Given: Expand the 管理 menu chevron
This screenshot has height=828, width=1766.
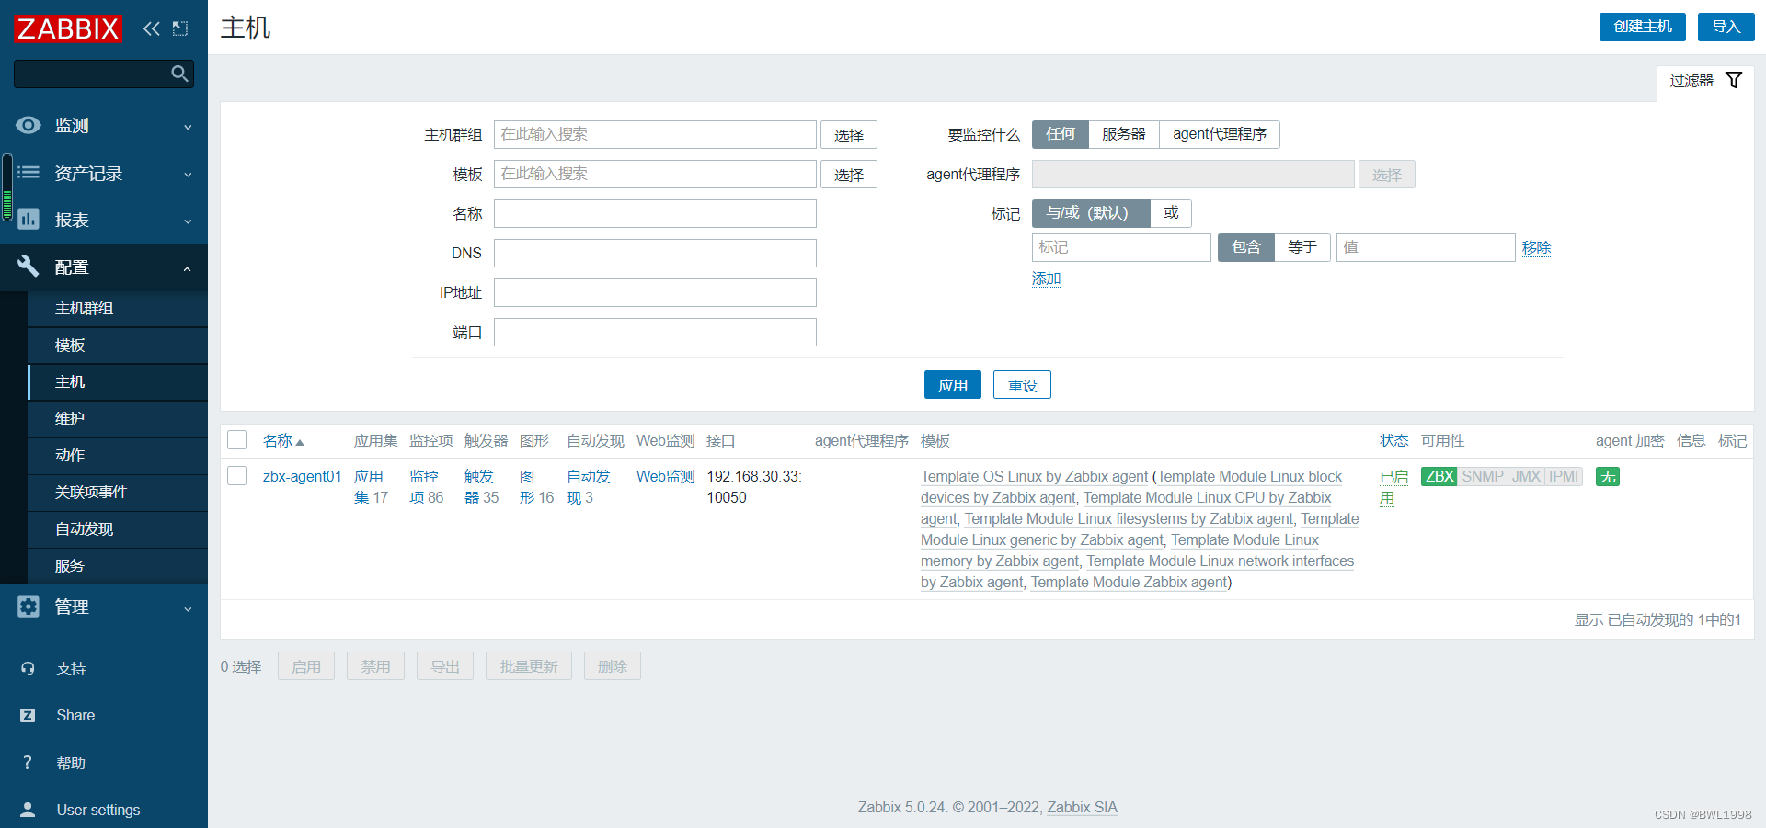Looking at the screenshot, I should click(x=188, y=608).
